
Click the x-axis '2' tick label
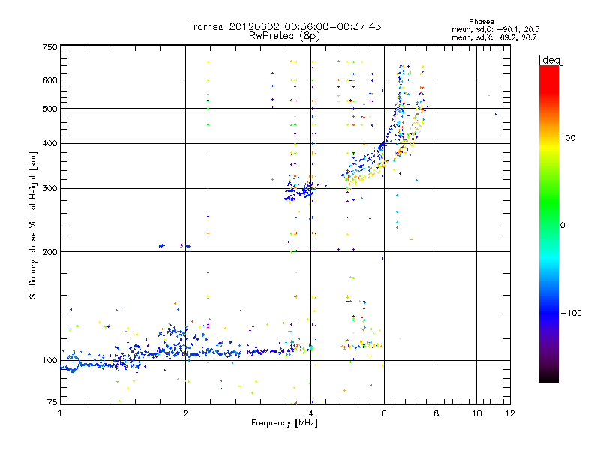[185, 413]
